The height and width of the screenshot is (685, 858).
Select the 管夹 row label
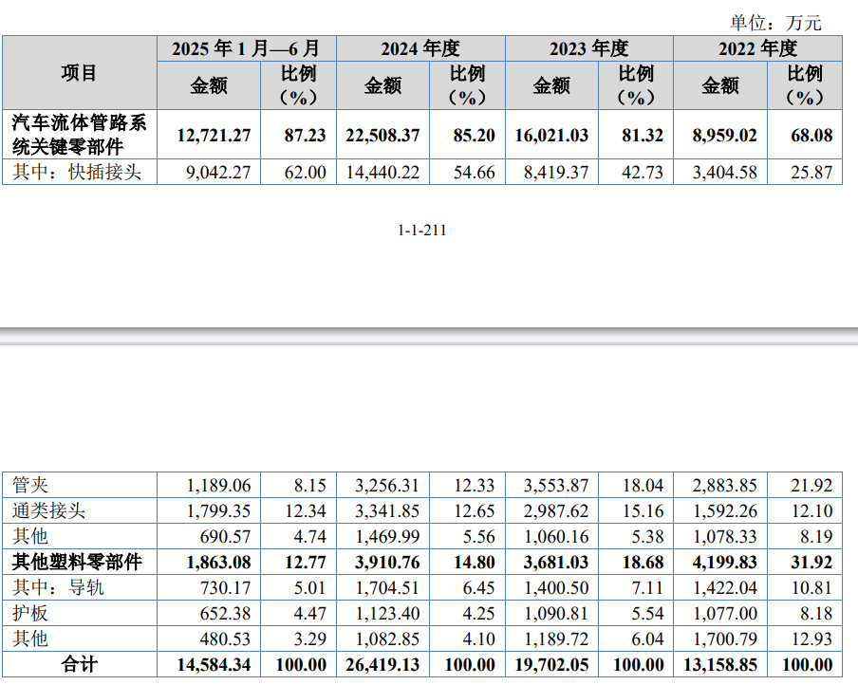[x=31, y=485]
